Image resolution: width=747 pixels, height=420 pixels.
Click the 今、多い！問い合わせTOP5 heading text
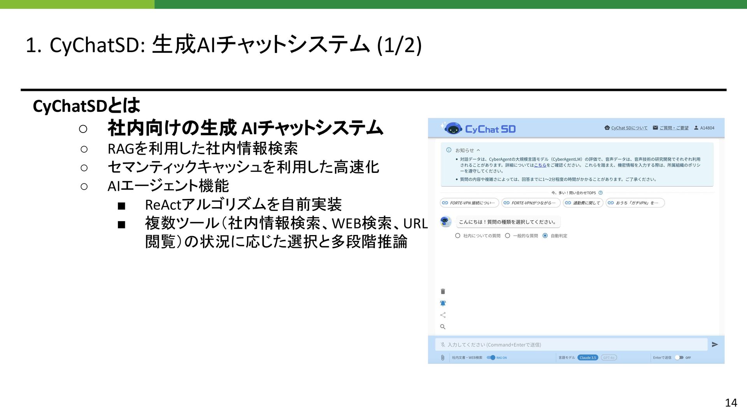tap(573, 193)
